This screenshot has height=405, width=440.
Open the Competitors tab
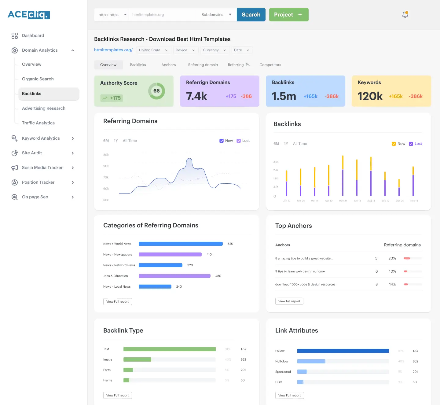270,65
